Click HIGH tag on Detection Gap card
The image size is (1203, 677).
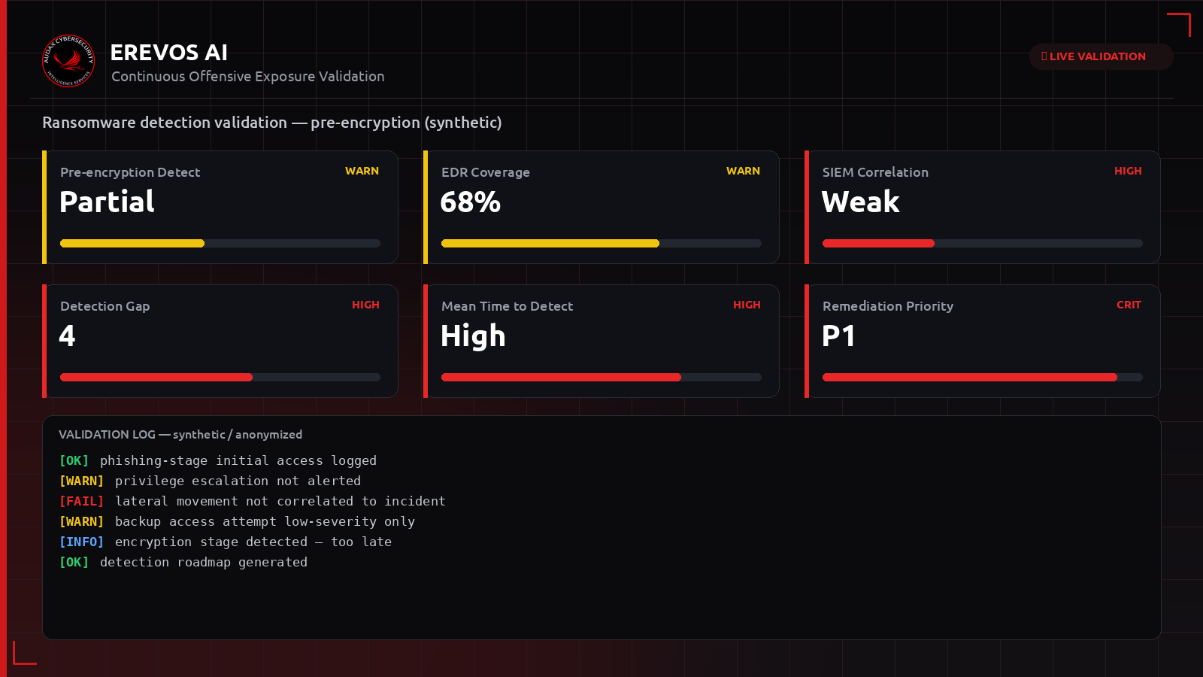click(x=365, y=305)
